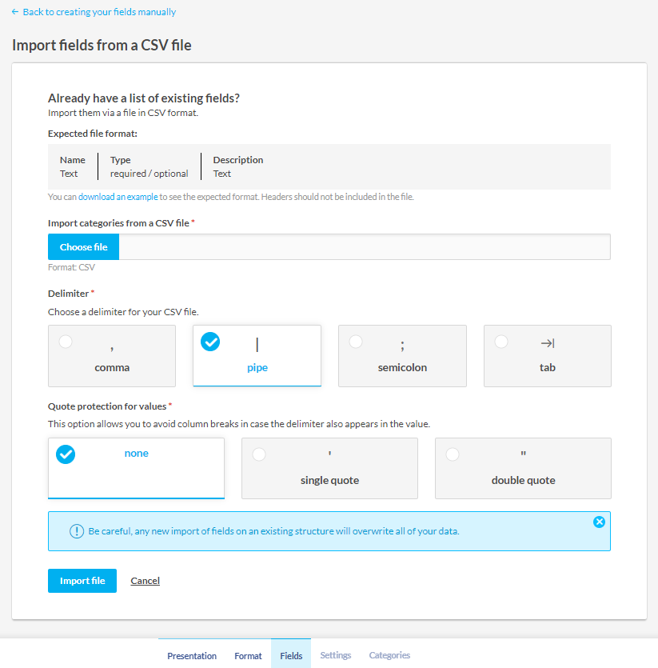Click the back arrow icon at top
658x668 pixels.
click(x=15, y=12)
